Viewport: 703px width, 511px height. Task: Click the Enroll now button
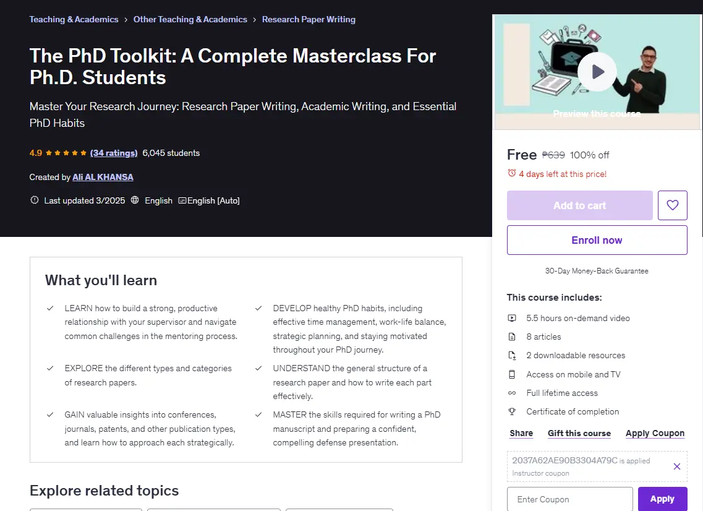pos(597,240)
